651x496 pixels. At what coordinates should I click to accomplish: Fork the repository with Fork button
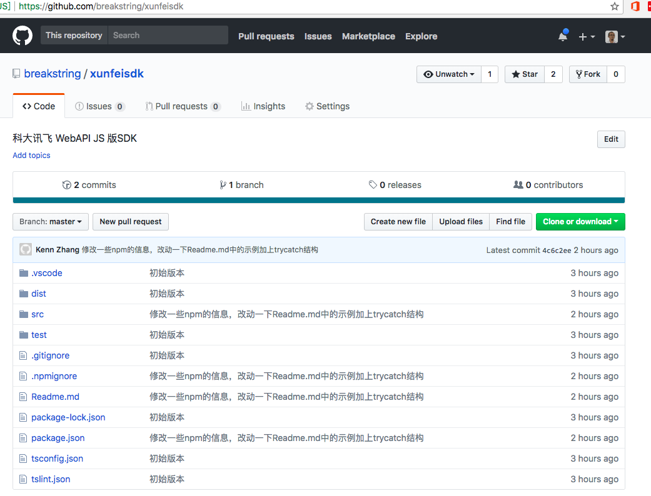[x=588, y=74]
